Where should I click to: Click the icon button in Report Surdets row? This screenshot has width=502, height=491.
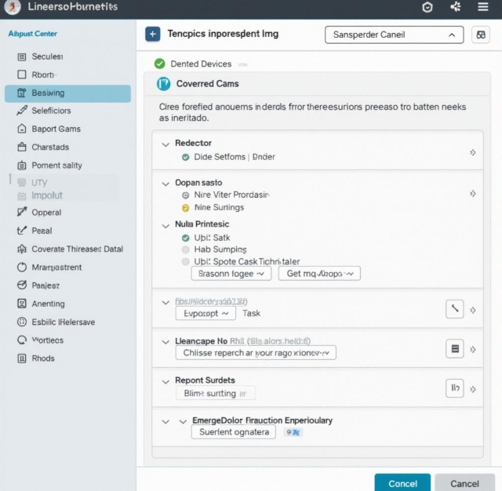click(x=454, y=387)
